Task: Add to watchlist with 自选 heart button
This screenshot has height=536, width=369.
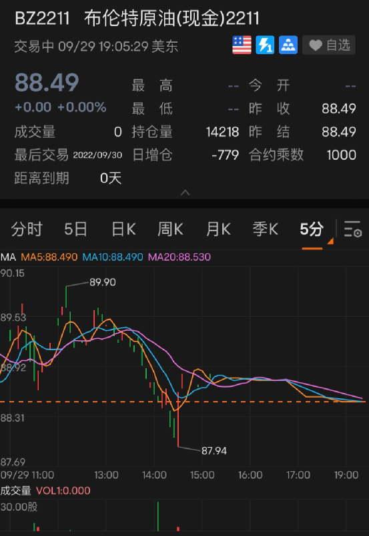Action: point(329,45)
